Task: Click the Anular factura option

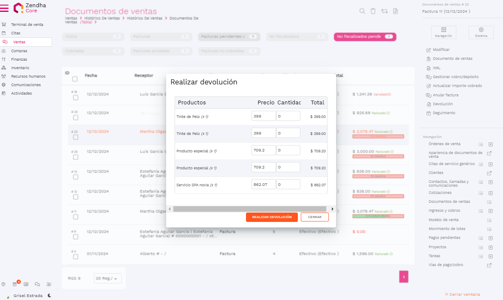Action: [x=445, y=95]
